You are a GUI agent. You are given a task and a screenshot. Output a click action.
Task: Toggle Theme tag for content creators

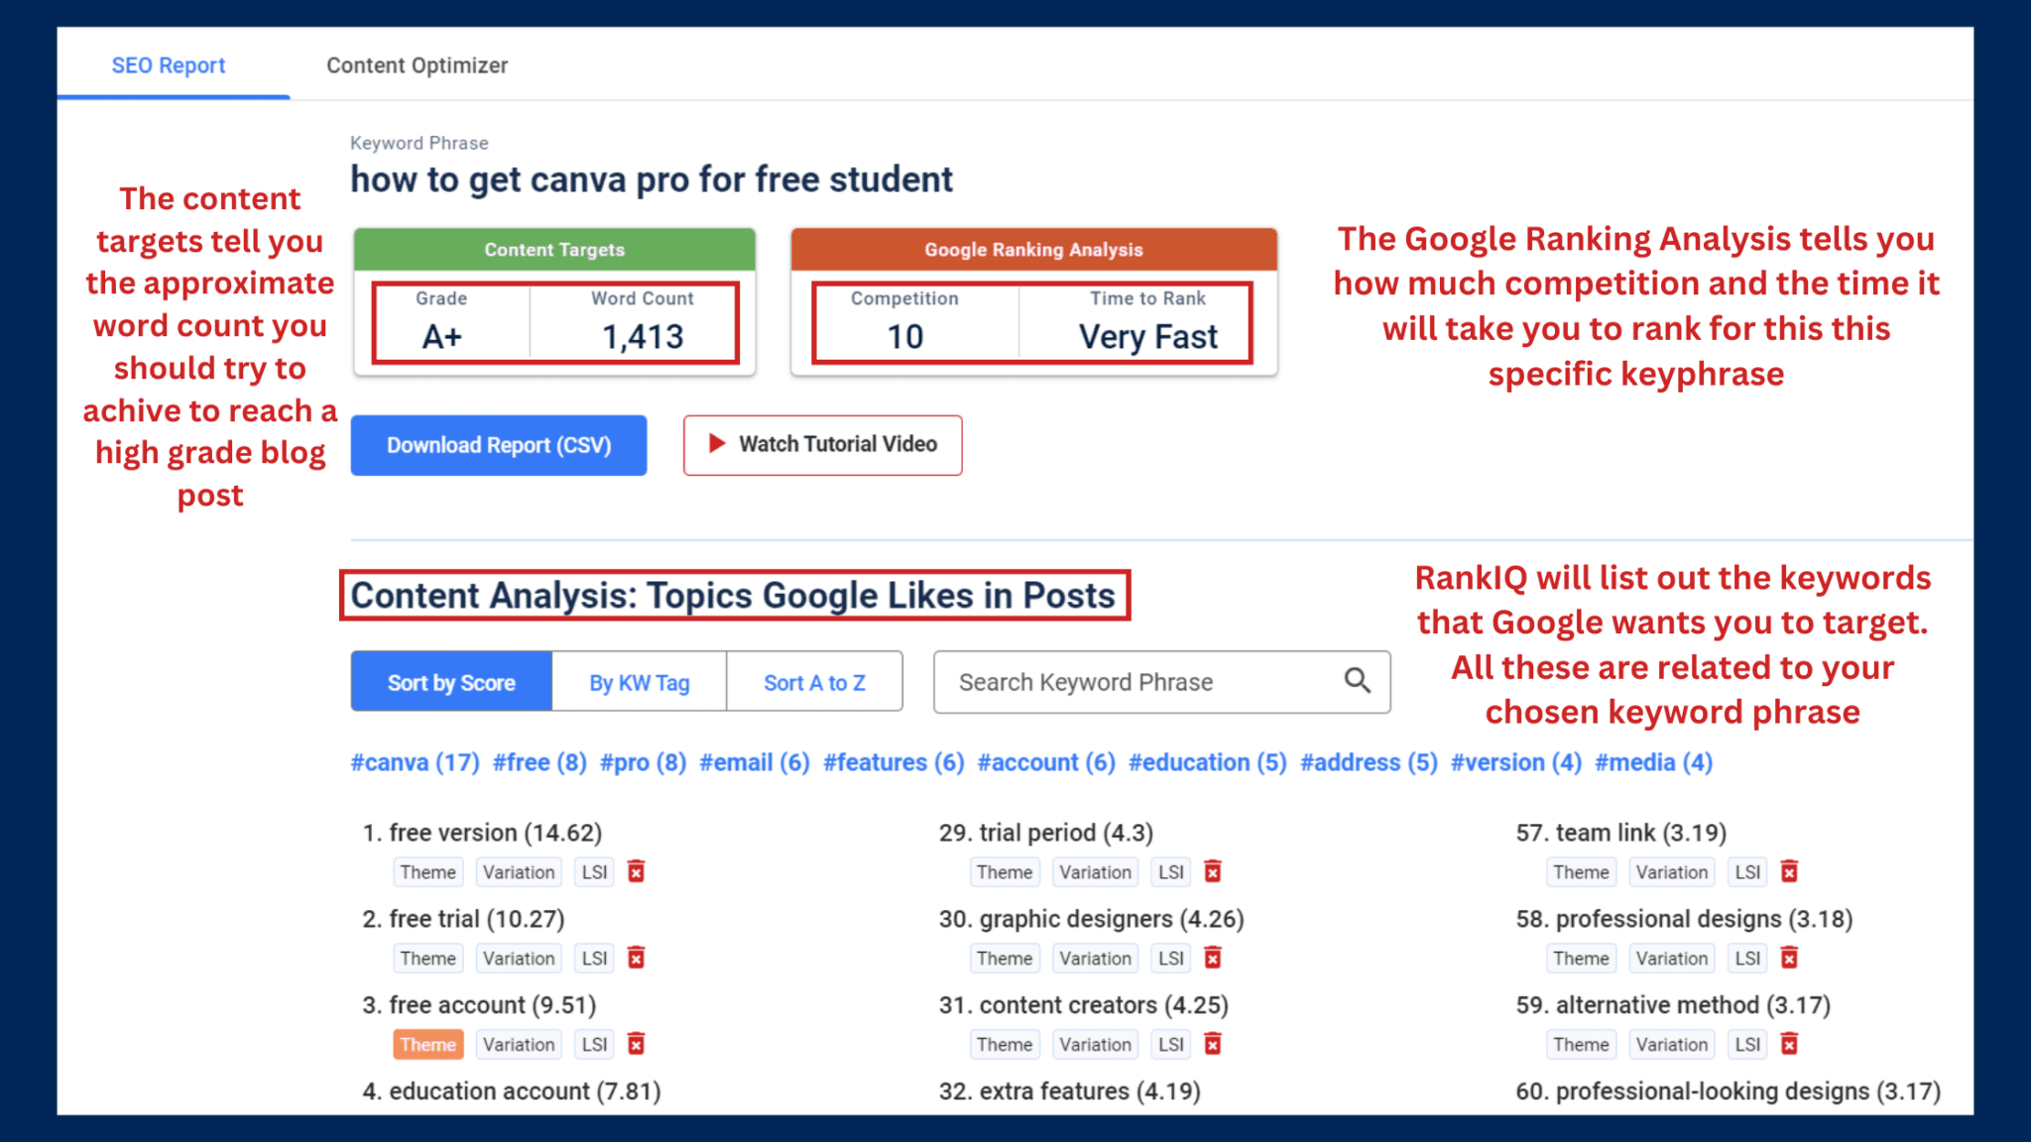click(x=1005, y=1045)
